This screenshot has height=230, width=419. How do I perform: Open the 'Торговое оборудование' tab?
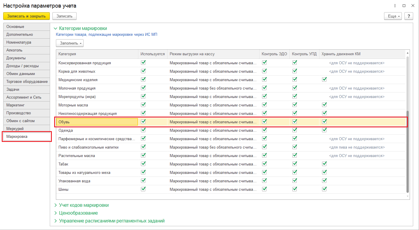27,81
